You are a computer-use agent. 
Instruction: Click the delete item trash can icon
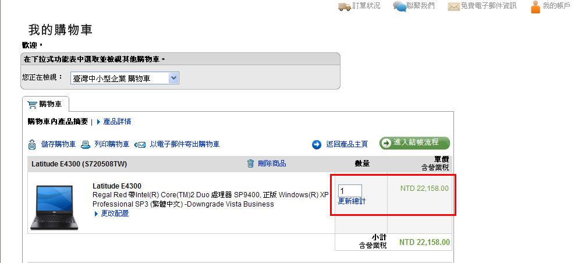click(x=250, y=164)
